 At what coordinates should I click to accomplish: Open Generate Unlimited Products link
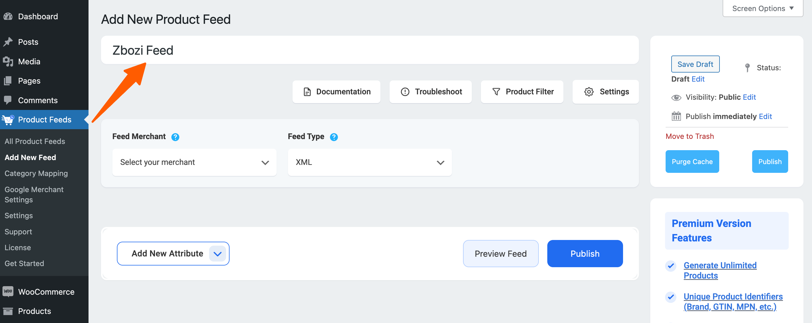pyautogui.click(x=720, y=270)
